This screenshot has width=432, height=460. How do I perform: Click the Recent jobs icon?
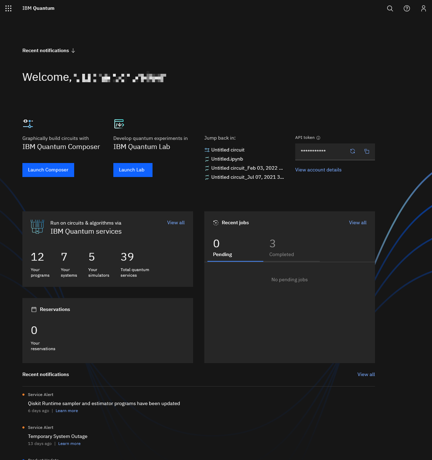click(216, 223)
